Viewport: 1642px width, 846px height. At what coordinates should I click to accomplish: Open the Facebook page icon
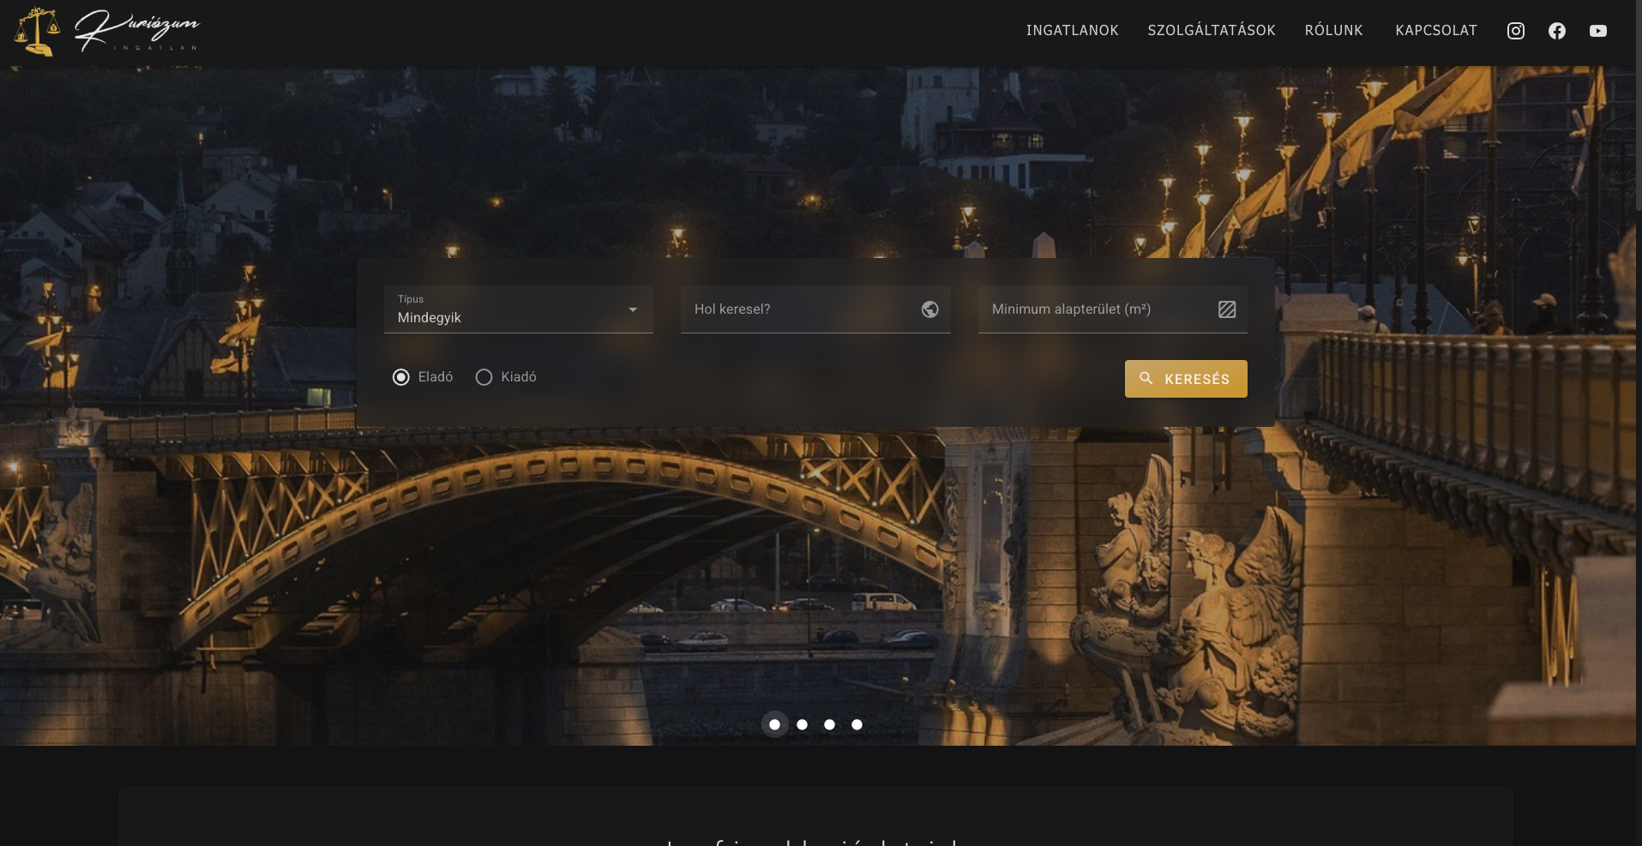pyautogui.click(x=1556, y=31)
